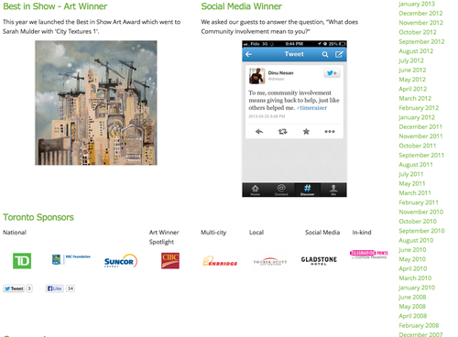Open the October 2010 archive link
Screen dimensions: 458x337
pos(418,222)
